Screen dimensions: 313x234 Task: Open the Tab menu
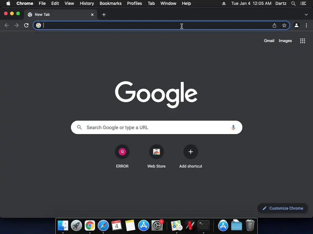point(151,3)
